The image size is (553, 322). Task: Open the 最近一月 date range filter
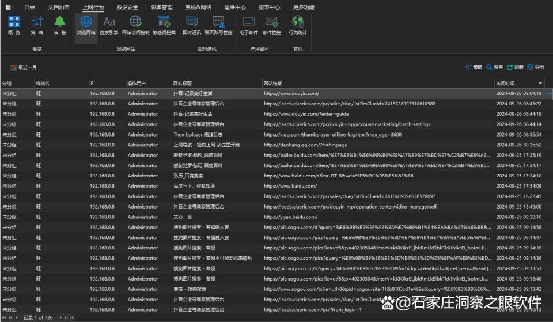(24, 67)
